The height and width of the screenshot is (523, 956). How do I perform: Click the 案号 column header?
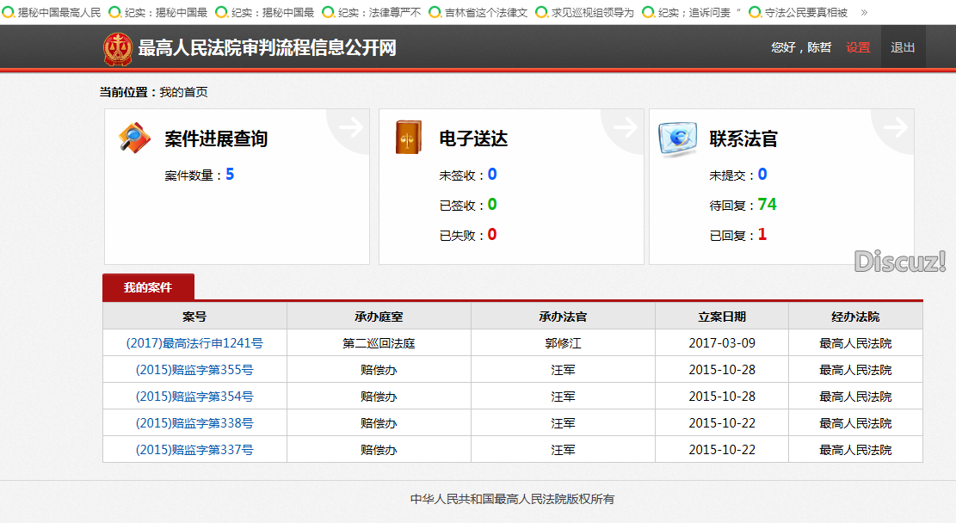tap(194, 317)
